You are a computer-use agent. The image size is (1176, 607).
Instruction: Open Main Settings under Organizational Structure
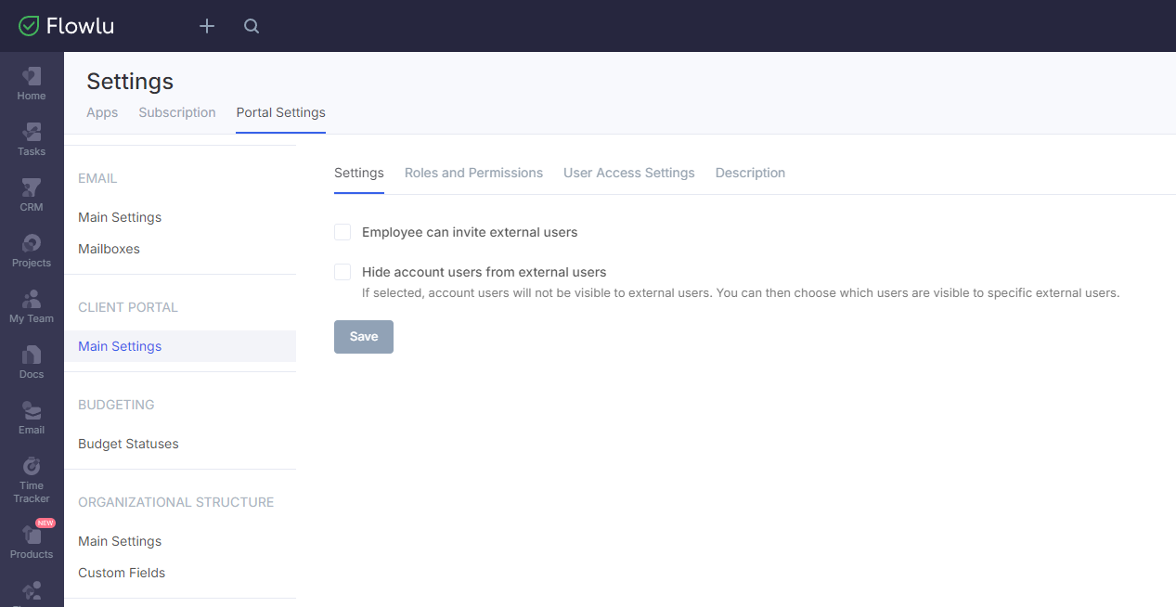click(120, 541)
